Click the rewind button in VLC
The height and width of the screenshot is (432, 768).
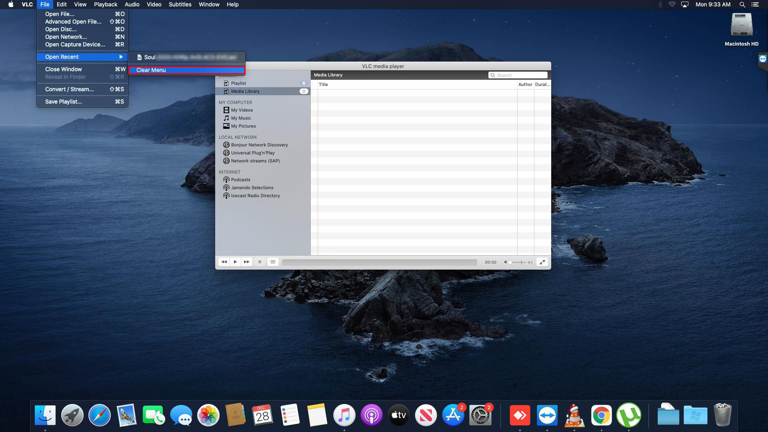tap(224, 262)
